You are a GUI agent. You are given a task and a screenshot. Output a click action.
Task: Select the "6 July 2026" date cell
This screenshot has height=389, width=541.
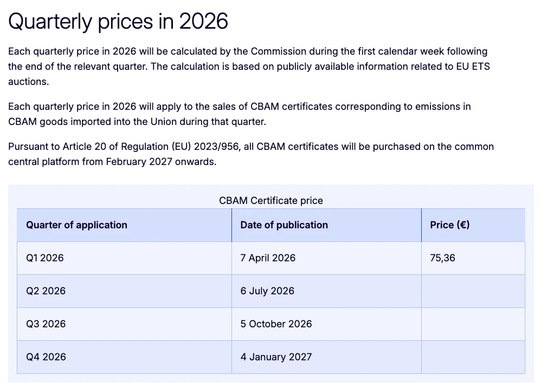click(267, 291)
